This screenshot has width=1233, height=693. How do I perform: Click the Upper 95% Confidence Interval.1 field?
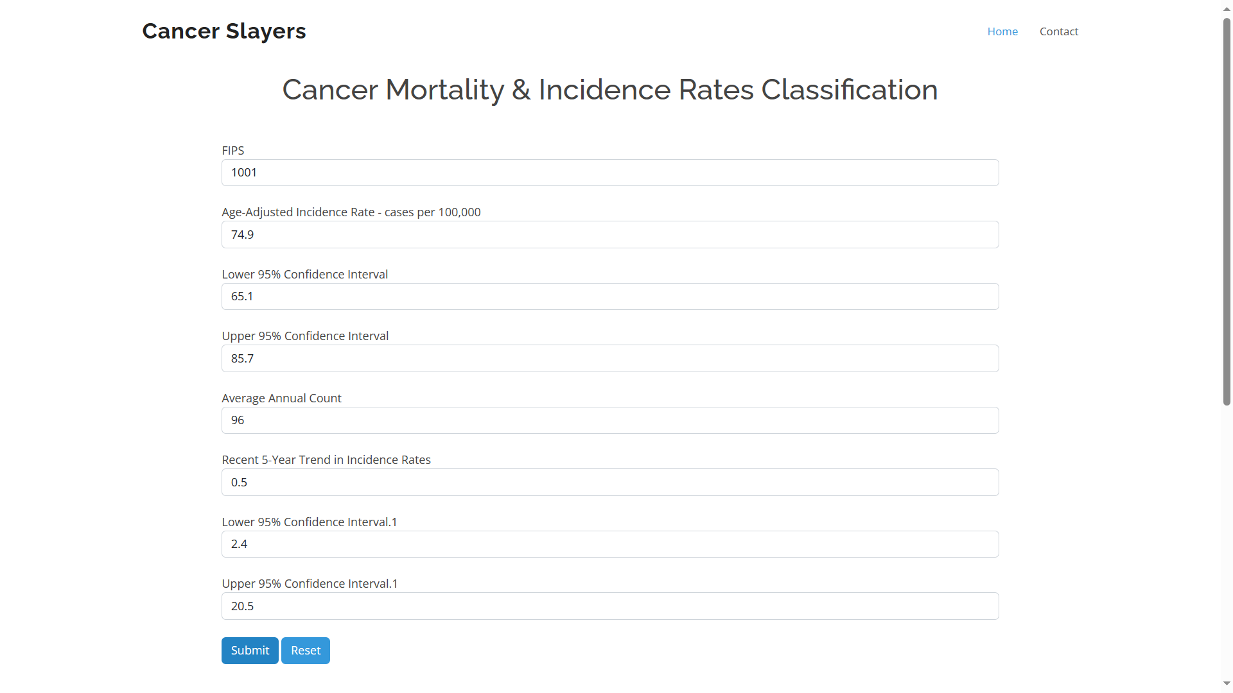click(610, 606)
